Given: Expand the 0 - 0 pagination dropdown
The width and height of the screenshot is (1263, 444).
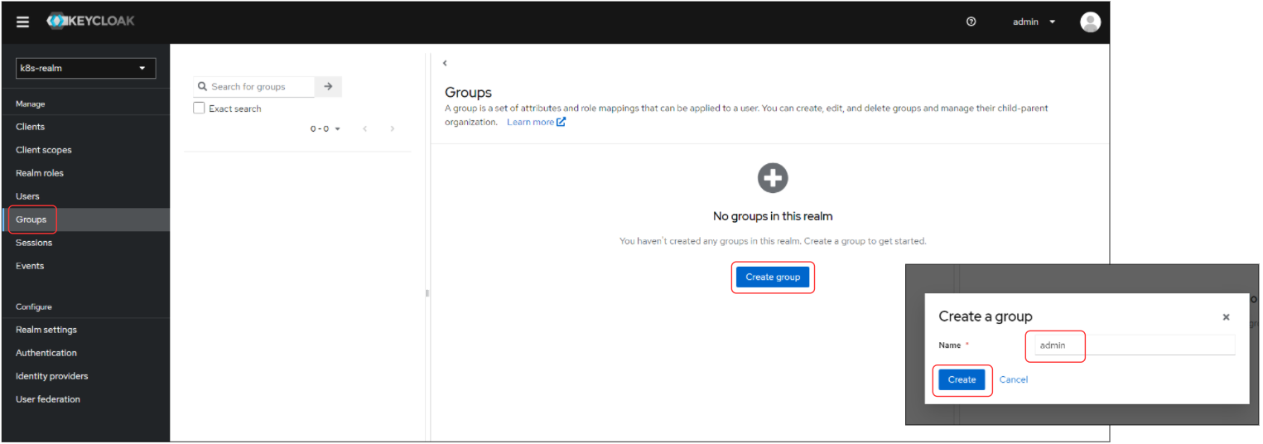Looking at the screenshot, I should tap(325, 128).
